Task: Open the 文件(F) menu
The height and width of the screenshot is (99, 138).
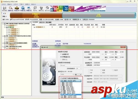Action: pyautogui.click(x=4, y=4)
